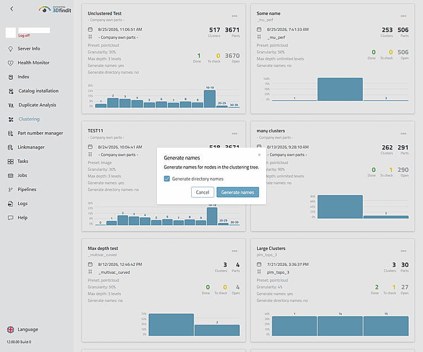Click catalog icon beside plm_topo_3
This screenshot has width=423, height=352.
coord(259,272)
